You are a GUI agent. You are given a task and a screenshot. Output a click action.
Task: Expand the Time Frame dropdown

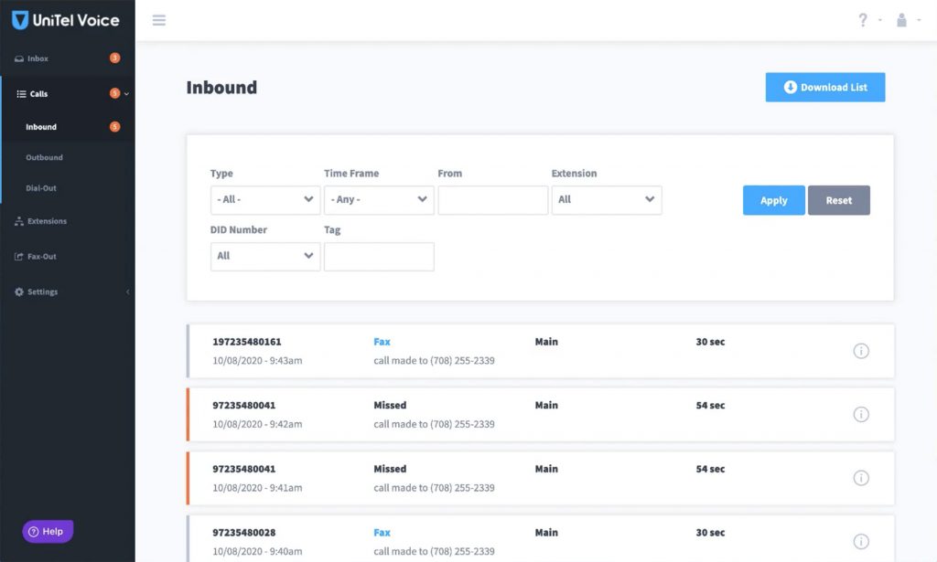pos(379,199)
